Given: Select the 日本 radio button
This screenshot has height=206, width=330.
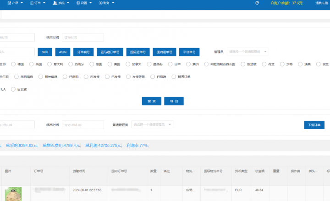Looking at the screenshot, I should pyautogui.click(x=170, y=64).
